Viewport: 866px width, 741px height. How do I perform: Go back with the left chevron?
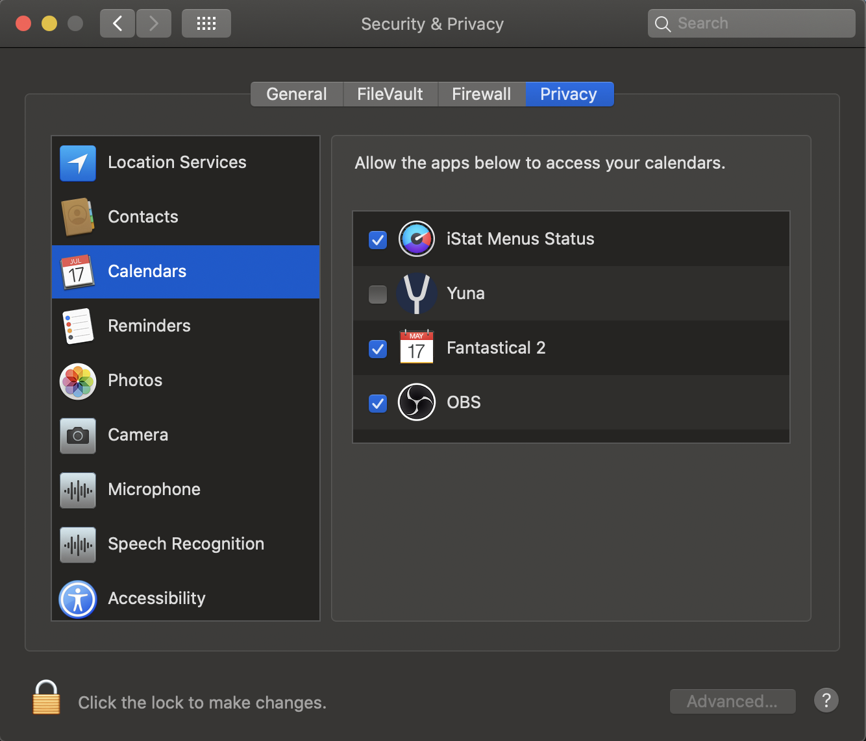coord(118,23)
